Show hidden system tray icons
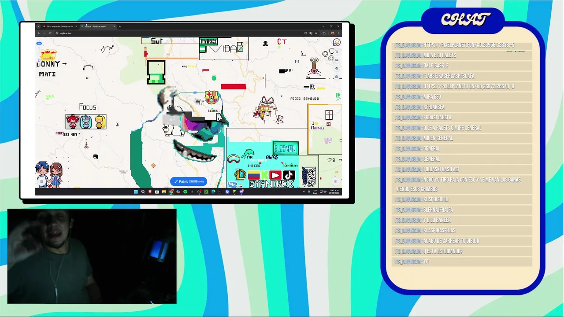 click(304, 192)
